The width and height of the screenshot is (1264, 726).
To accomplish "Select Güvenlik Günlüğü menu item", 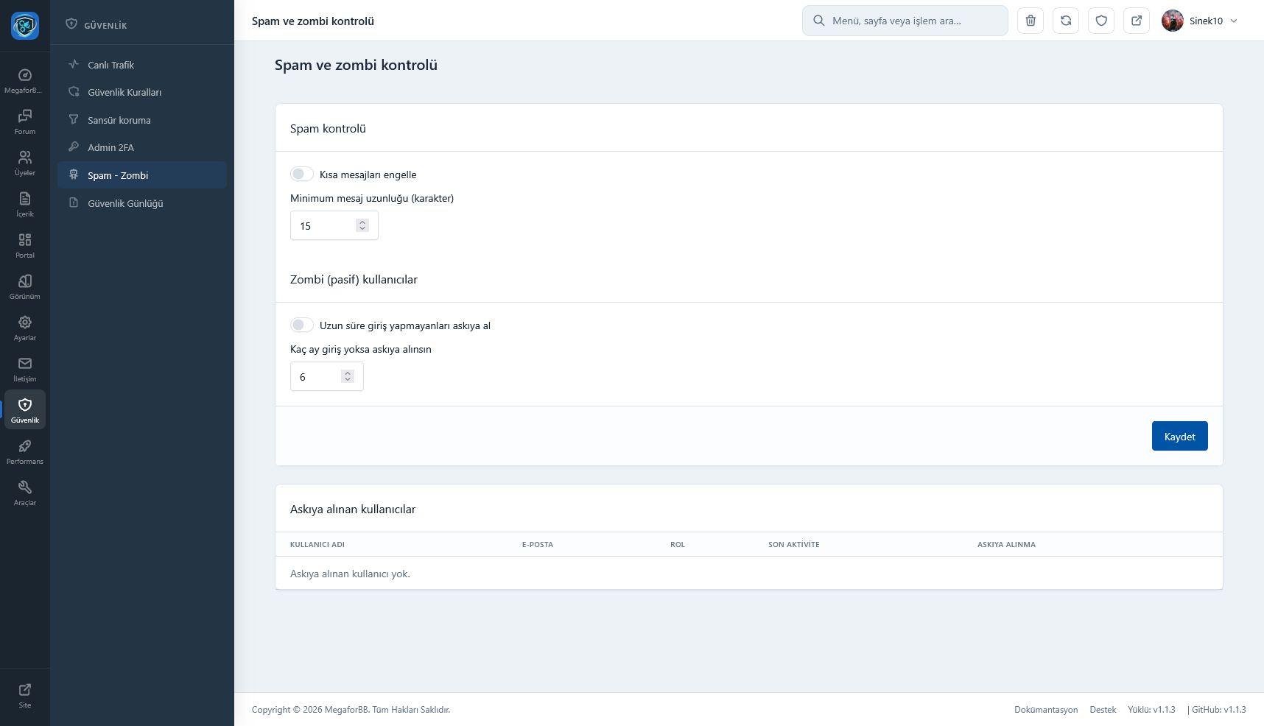I will click(125, 203).
